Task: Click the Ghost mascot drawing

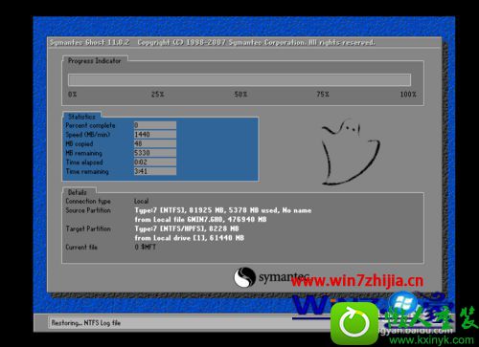Action: click(x=351, y=152)
